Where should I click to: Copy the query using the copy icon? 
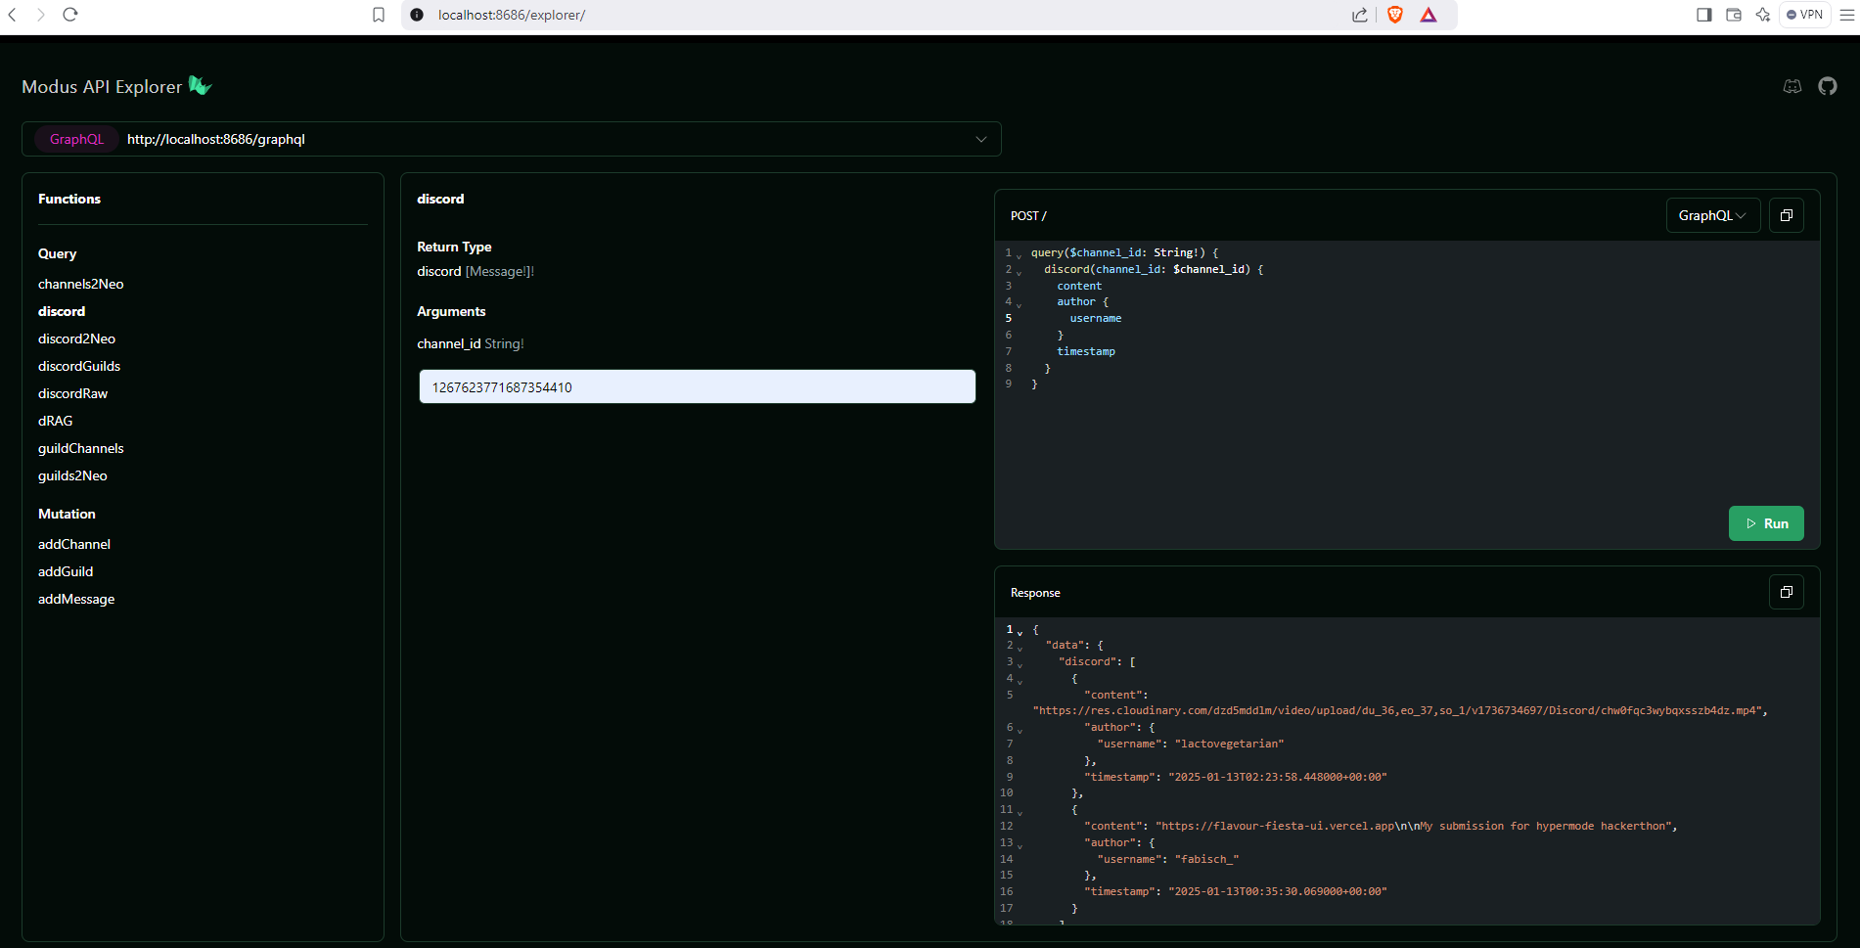pyautogui.click(x=1786, y=215)
